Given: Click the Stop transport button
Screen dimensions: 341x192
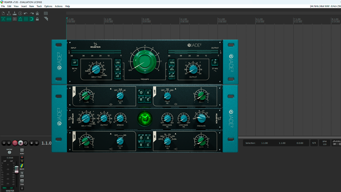Looking at the screenshot, I should tap(31, 143).
